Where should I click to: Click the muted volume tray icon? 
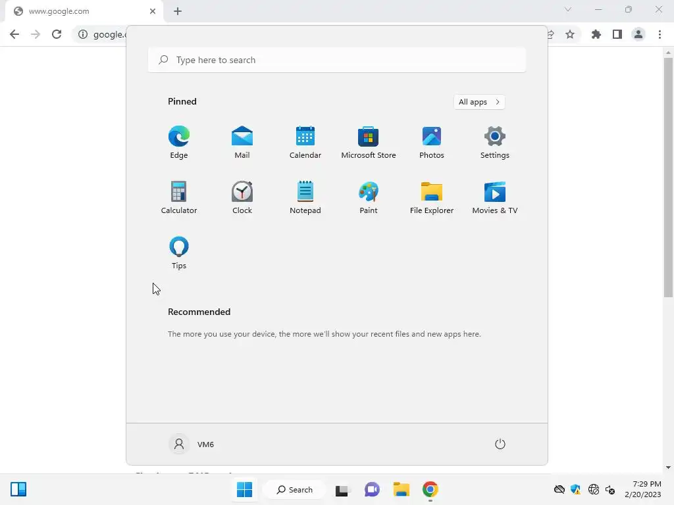[610, 489]
